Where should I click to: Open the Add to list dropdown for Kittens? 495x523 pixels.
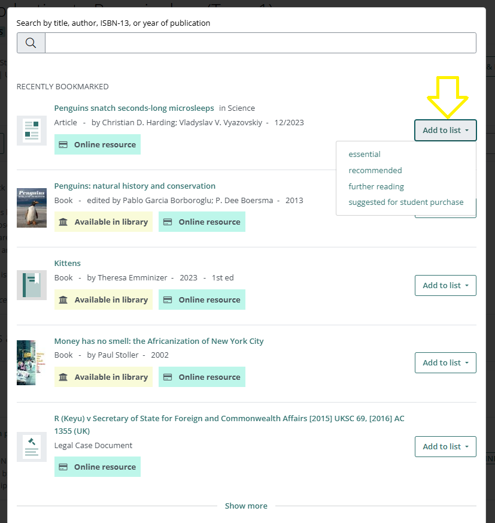[445, 285]
